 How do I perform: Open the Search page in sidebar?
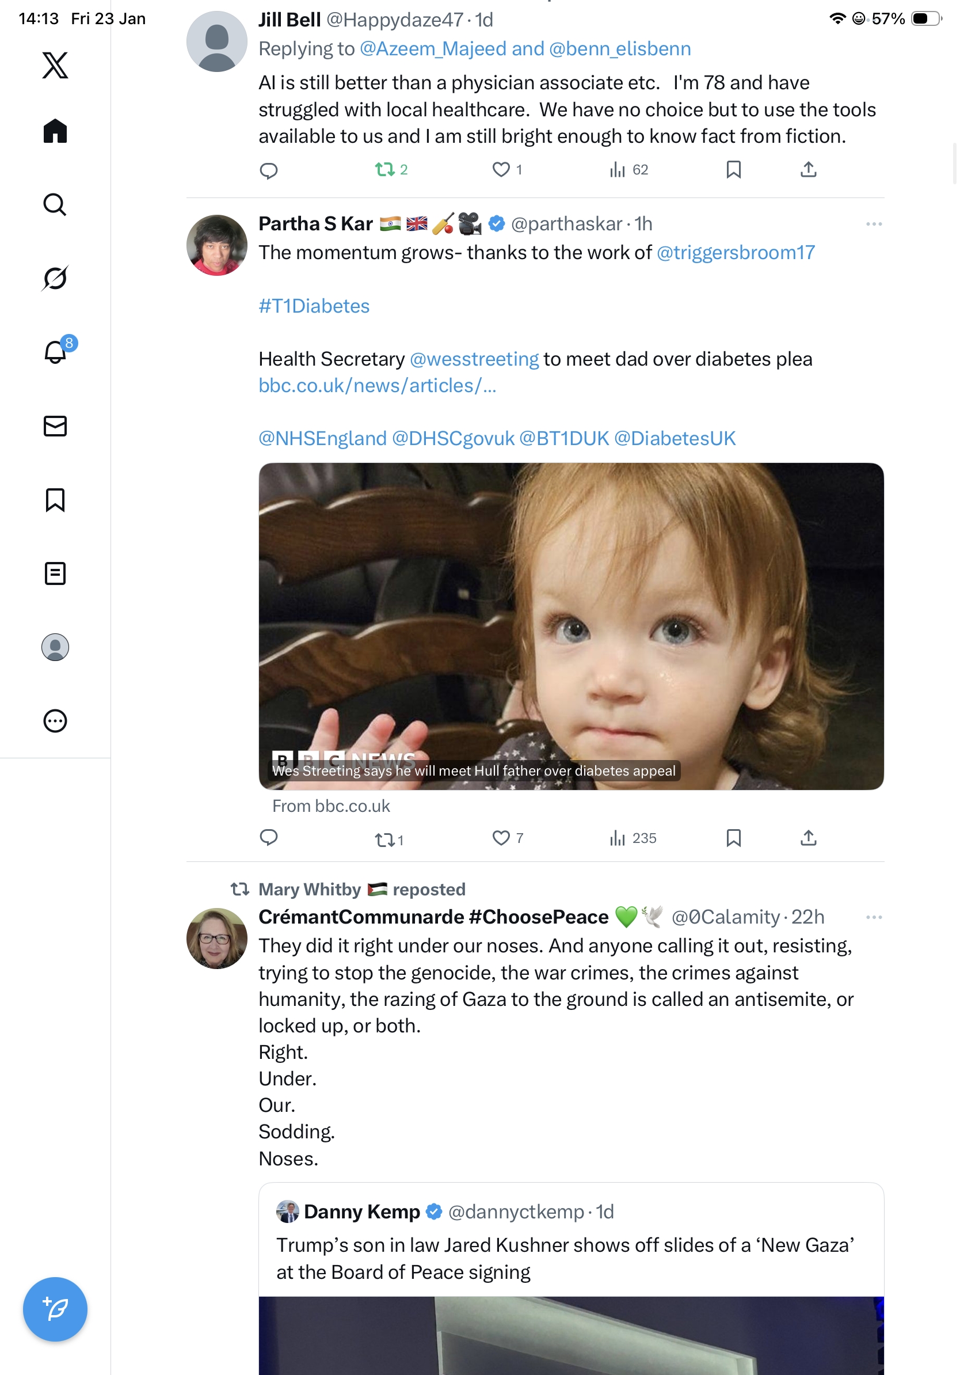coord(55,205)
